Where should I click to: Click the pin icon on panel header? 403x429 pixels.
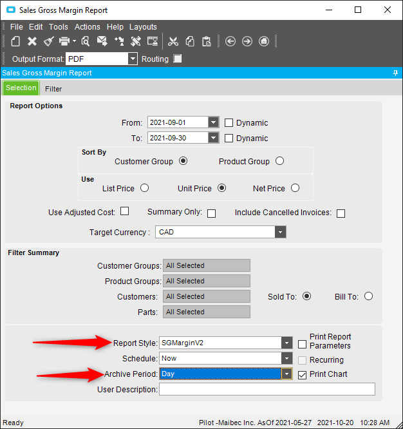point(395,73)
